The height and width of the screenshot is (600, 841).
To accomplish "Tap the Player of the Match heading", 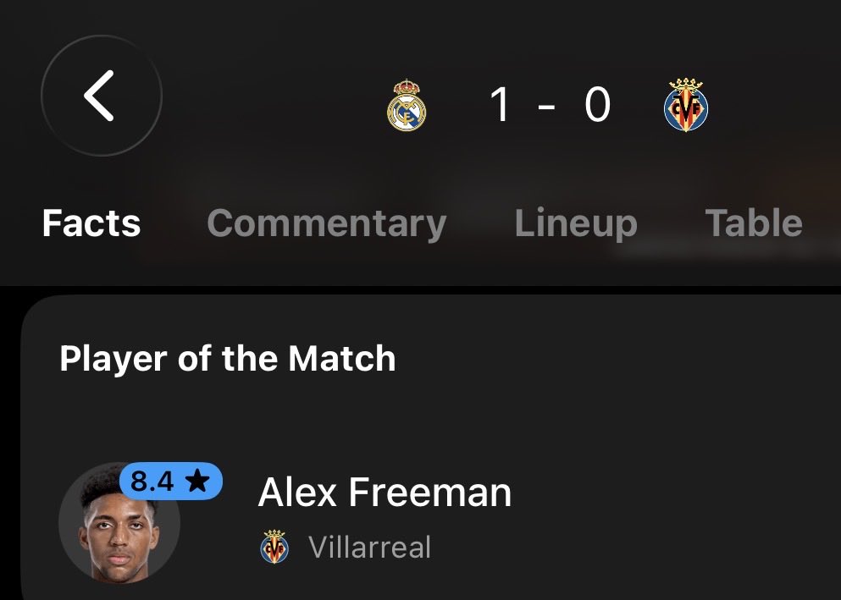I will (x=228, y=359).
